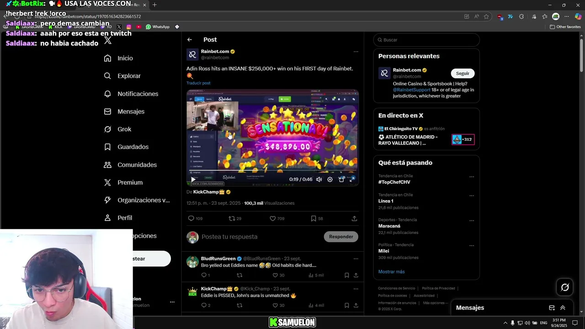The image size is (585, 329).
Task: Bookmark BludRunsGreen's comment
Action: pyautogui.click(x=347, y=275)
